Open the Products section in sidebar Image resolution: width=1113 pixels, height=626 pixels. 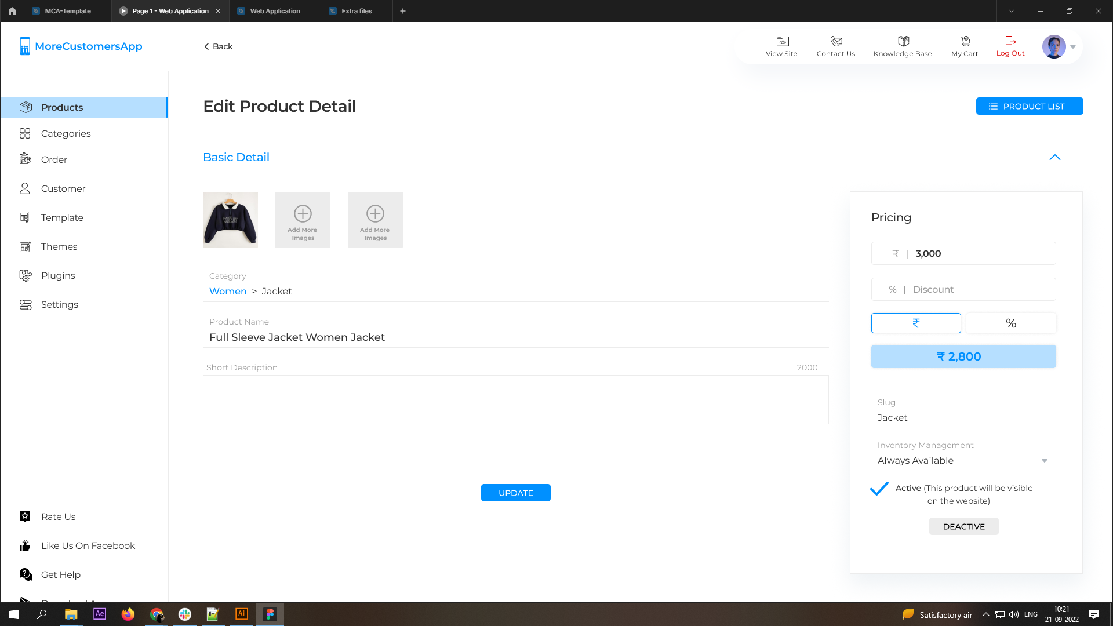point(61,107)
